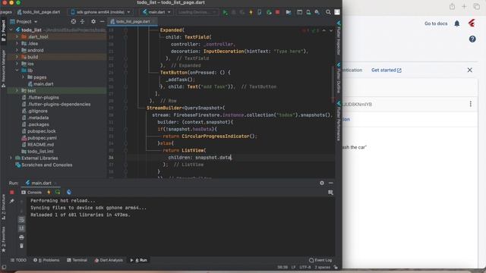Stop the running app in Run panel
486x273 pixels.
point(12,192)
